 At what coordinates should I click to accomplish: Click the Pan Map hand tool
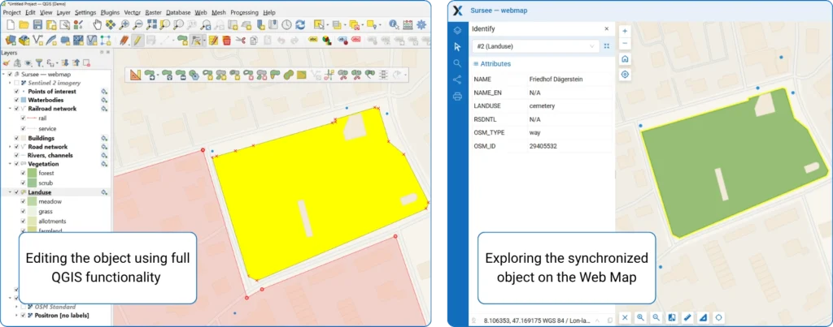point(98,25)
